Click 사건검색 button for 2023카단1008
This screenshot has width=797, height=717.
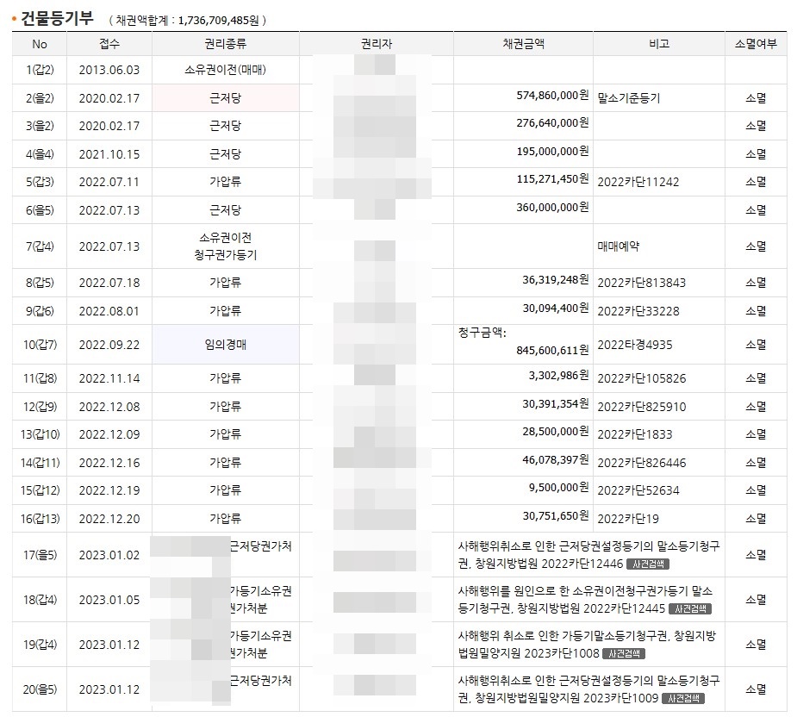click(x=624, y=653)
